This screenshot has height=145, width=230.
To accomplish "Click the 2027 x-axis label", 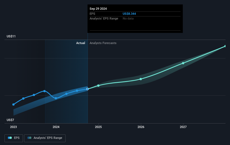I will click(183, 127).
